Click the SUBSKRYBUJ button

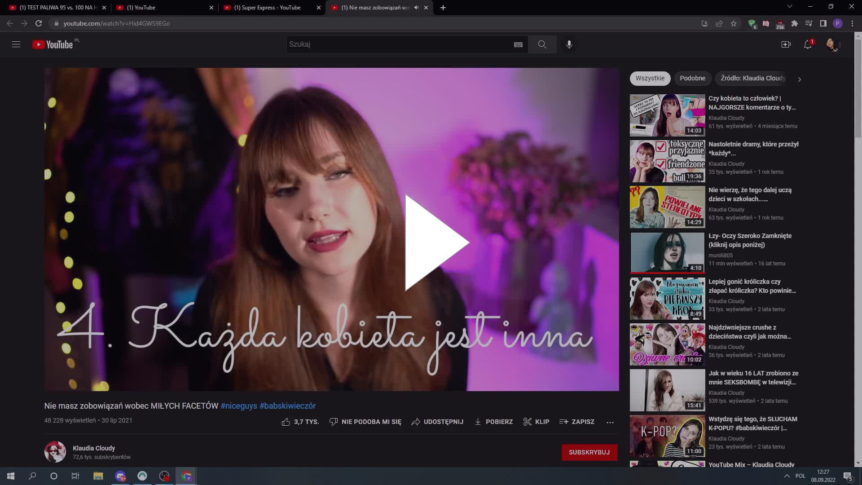coord(589,452)
